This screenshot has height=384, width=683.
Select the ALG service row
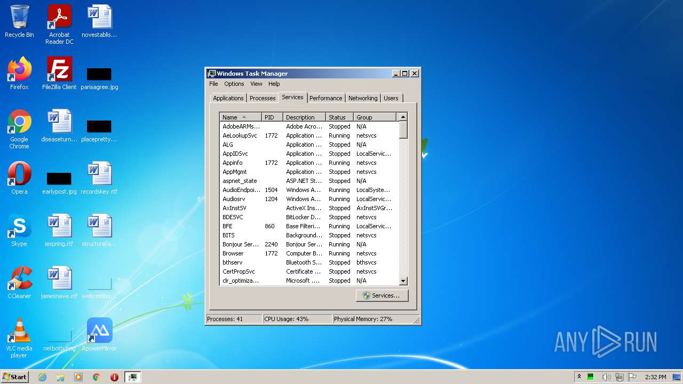(309, 145)
